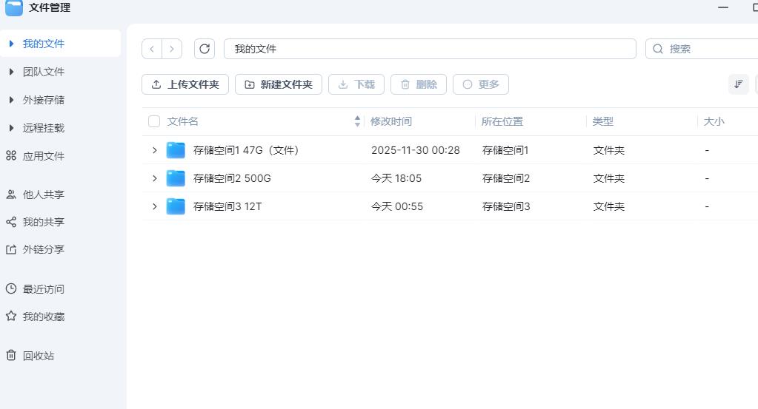Click the 回收站 trash bin icon
The height and width of the screenshot is (409, 758).
11,355
